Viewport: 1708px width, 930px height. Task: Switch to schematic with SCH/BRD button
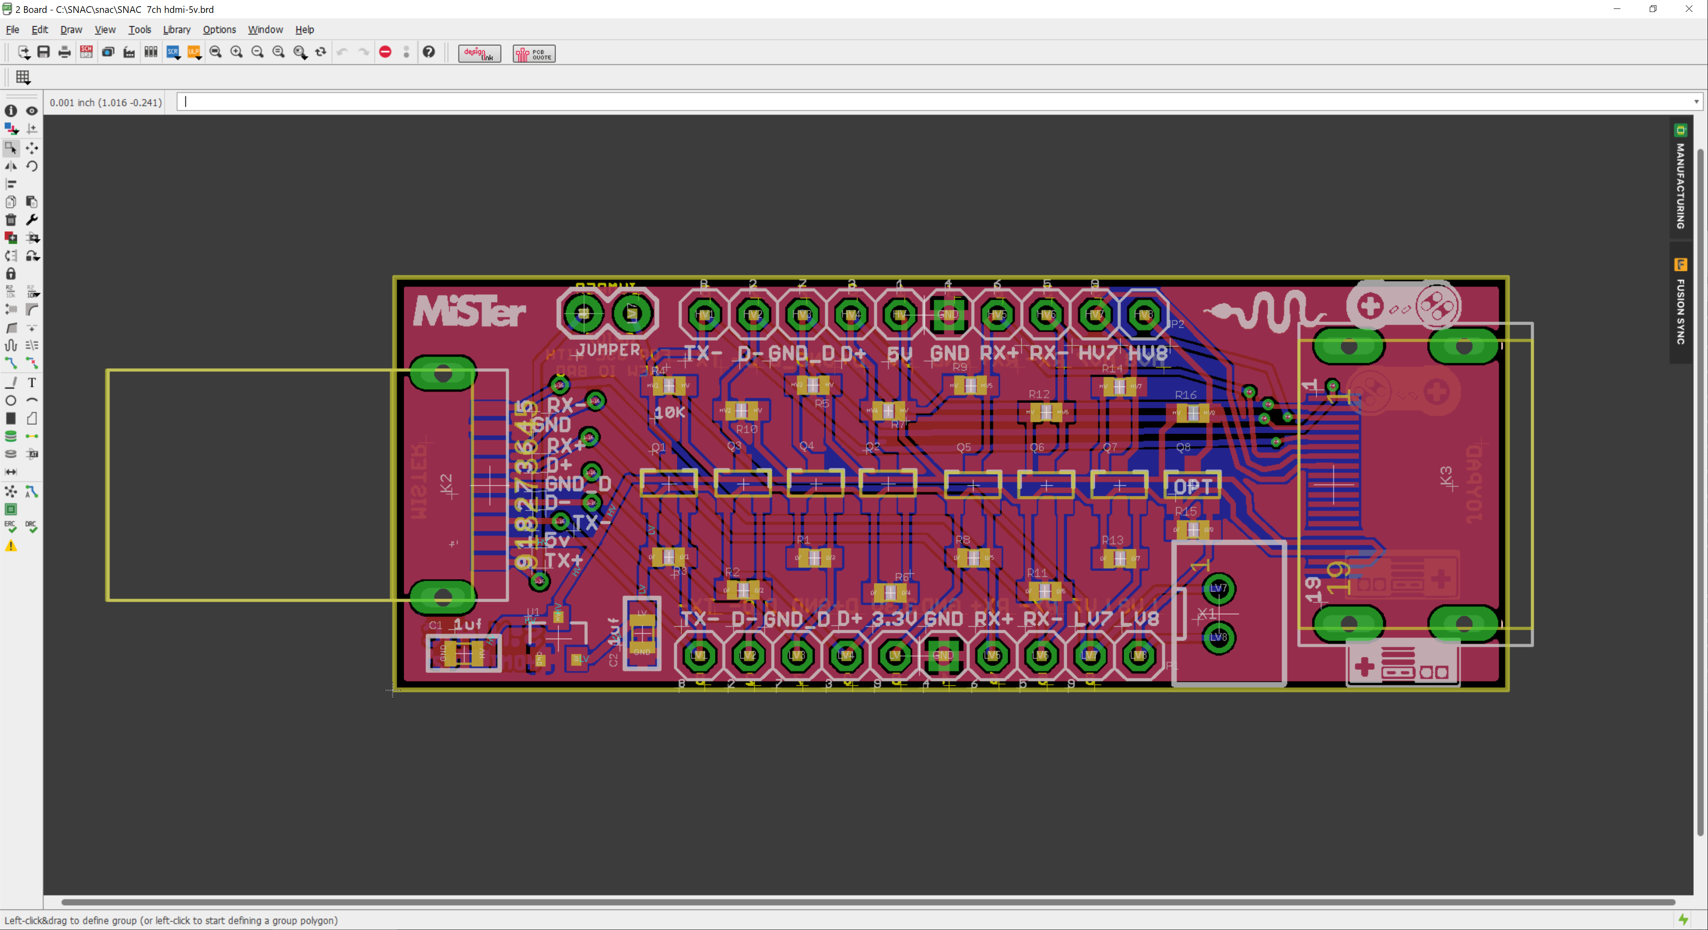pyautogui.click(x=86, y=52)
